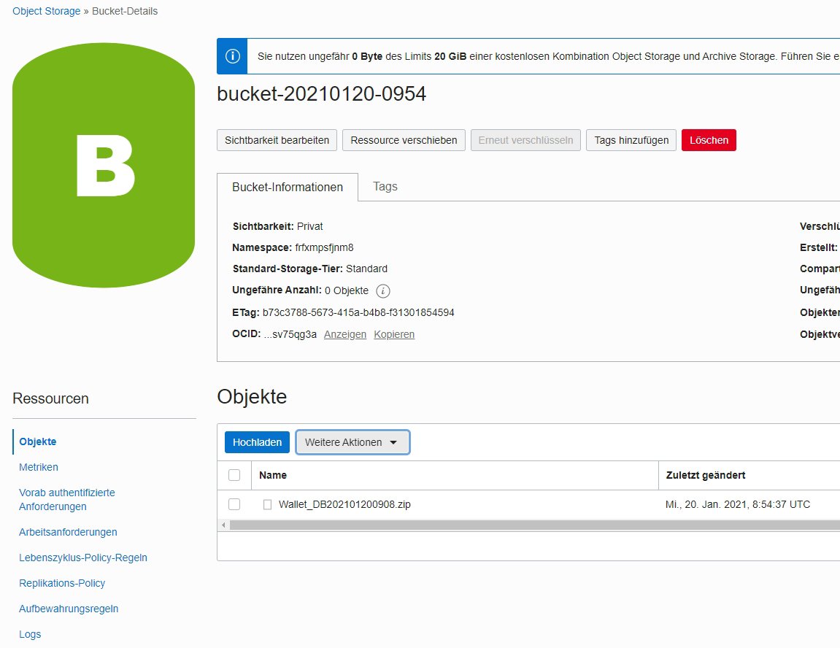Screen dimensions: 840x648
Task: Navigate back via the Object Storage breadcrumb
Action: click(x=45, y=11)
